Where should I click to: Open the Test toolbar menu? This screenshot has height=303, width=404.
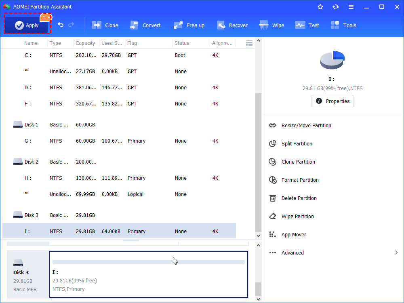point(307,25)
